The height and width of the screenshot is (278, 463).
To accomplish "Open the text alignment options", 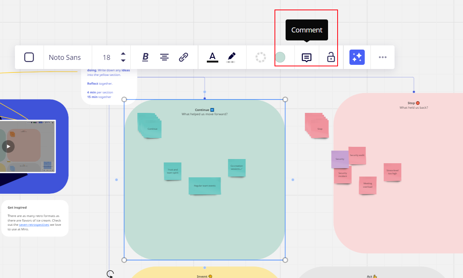I will [x=164, y=57].
